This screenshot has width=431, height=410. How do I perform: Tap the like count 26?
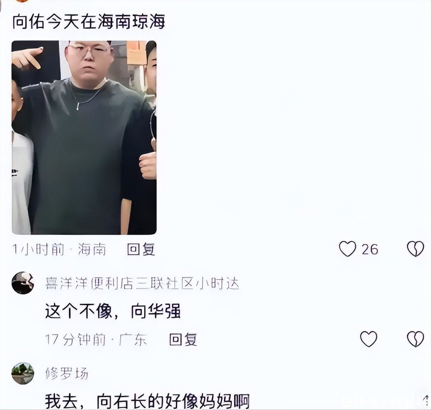pos(370,249)
